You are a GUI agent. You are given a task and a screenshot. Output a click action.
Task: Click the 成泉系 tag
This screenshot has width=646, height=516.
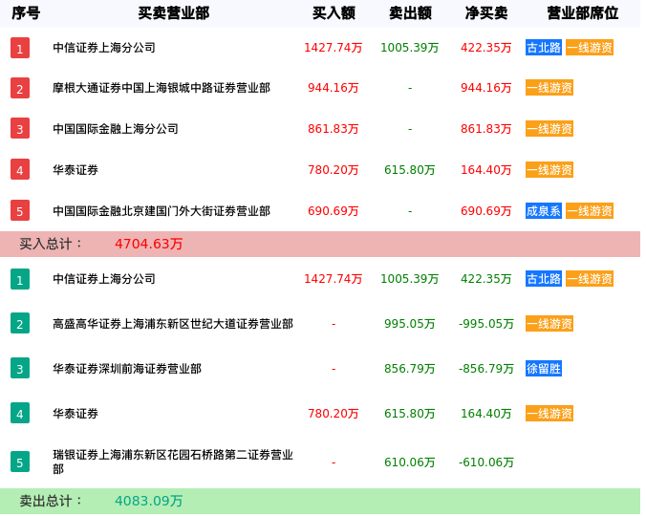(x=544, y=211)
